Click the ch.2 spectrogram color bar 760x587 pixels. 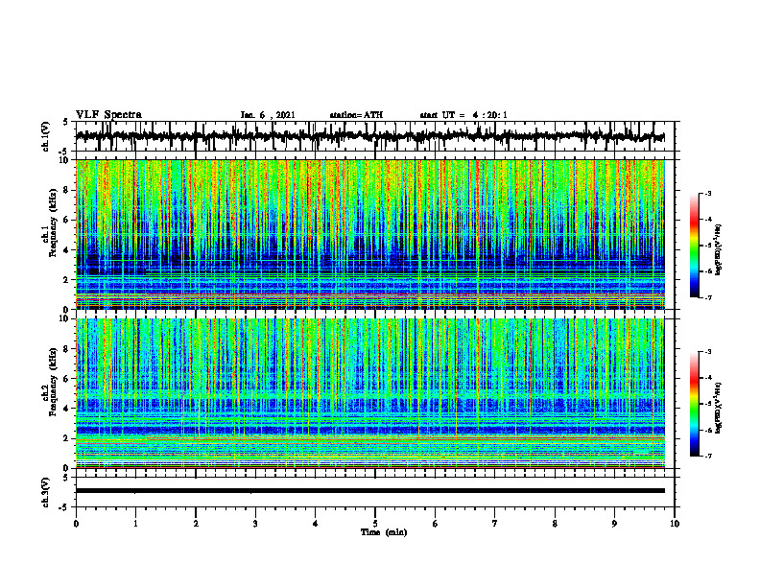695,404
